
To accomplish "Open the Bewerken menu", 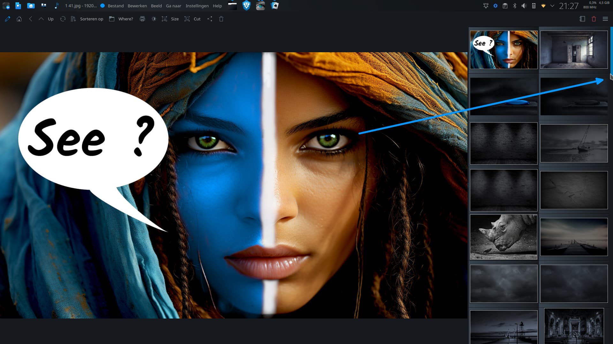I will [x=137, y=6].
